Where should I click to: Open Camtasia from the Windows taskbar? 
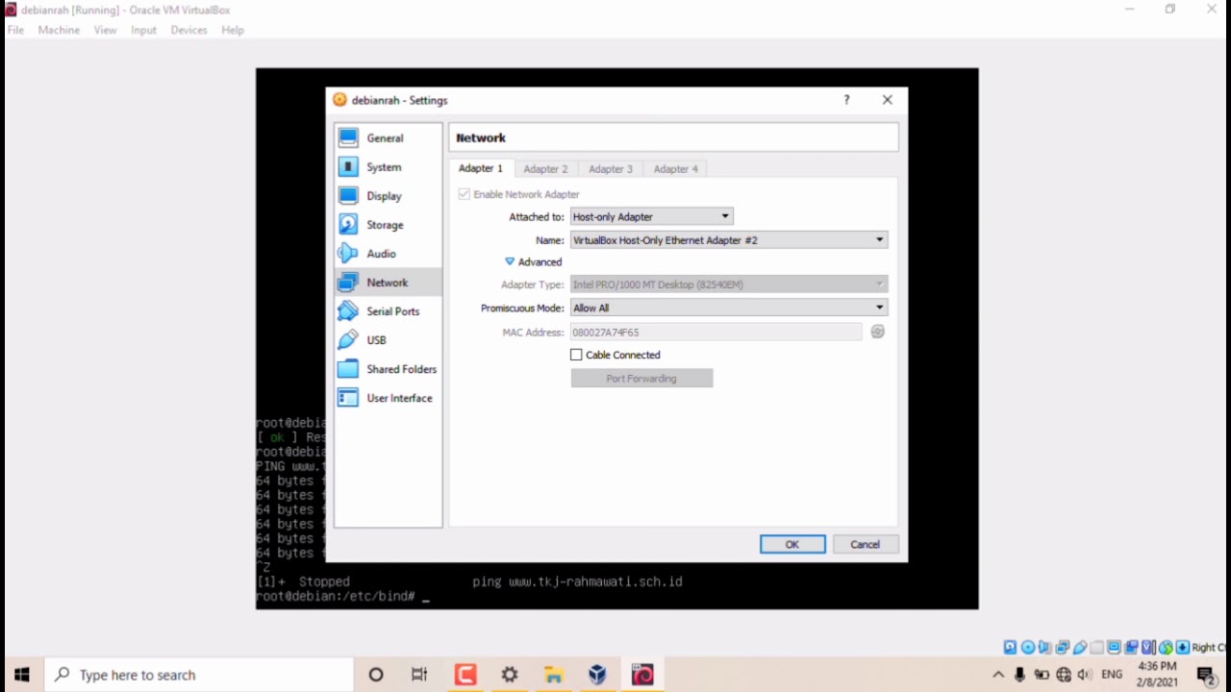point(465,675)
